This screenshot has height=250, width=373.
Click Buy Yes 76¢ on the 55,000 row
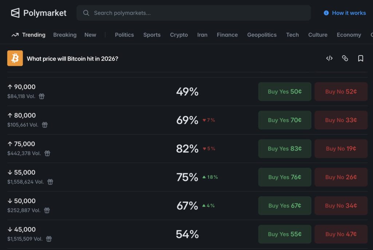pyautogui.click(x=284, y=177)
